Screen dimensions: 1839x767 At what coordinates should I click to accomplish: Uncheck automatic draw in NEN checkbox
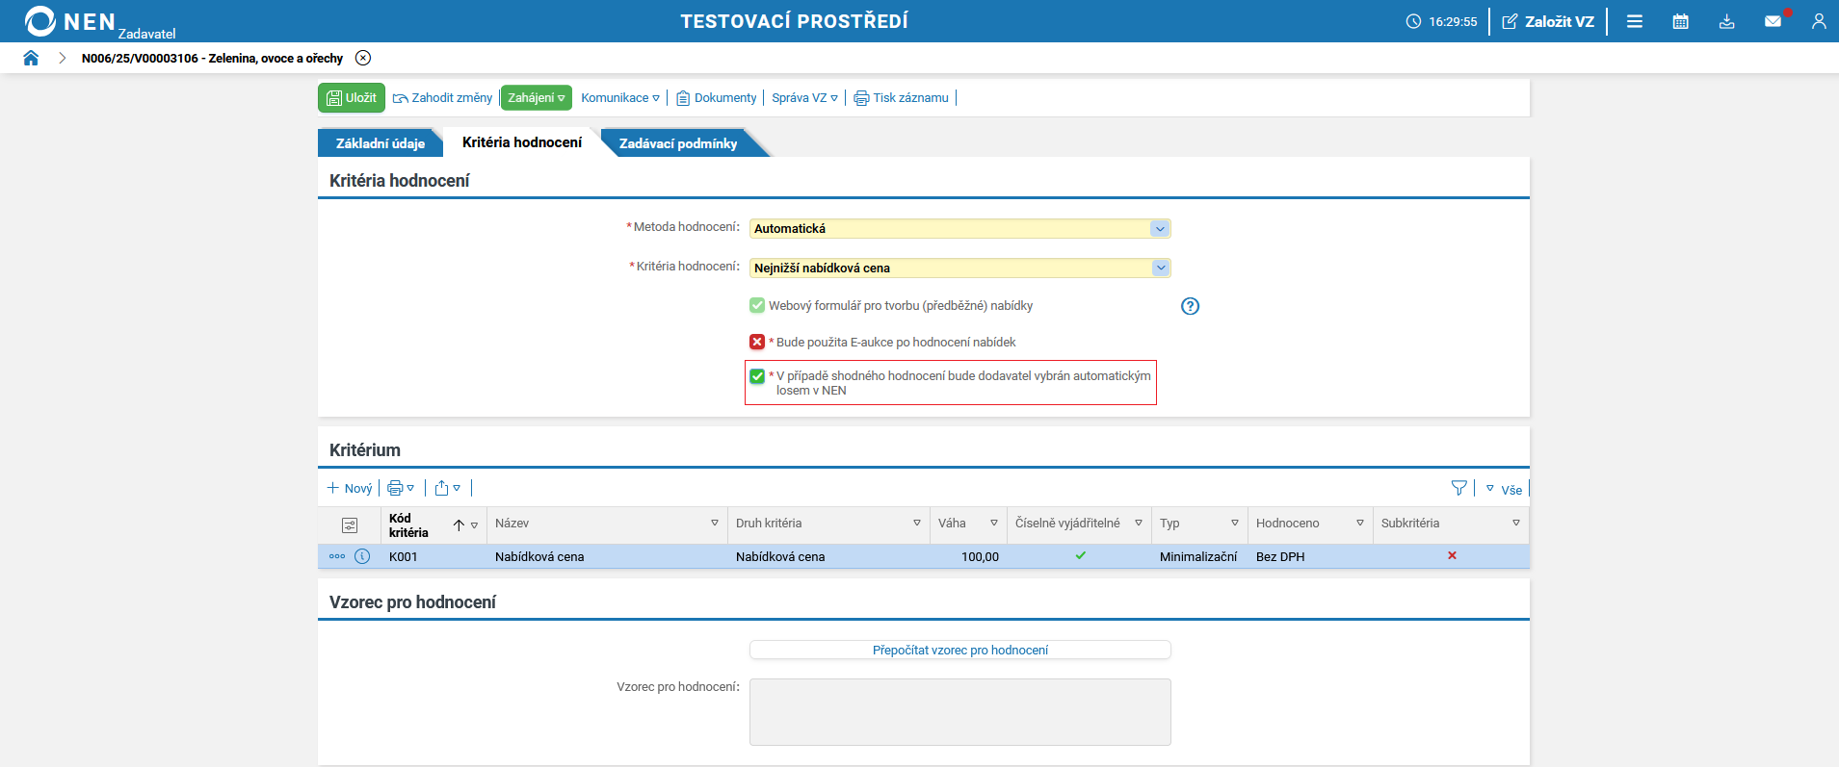pyautogui.click(x=757, y=376)
